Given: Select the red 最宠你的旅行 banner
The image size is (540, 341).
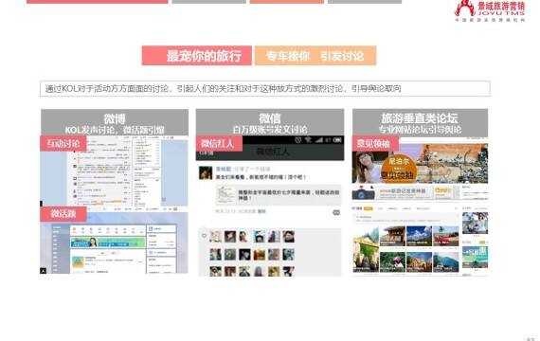Looking at the screenshot, I should (x=197, y=56).
